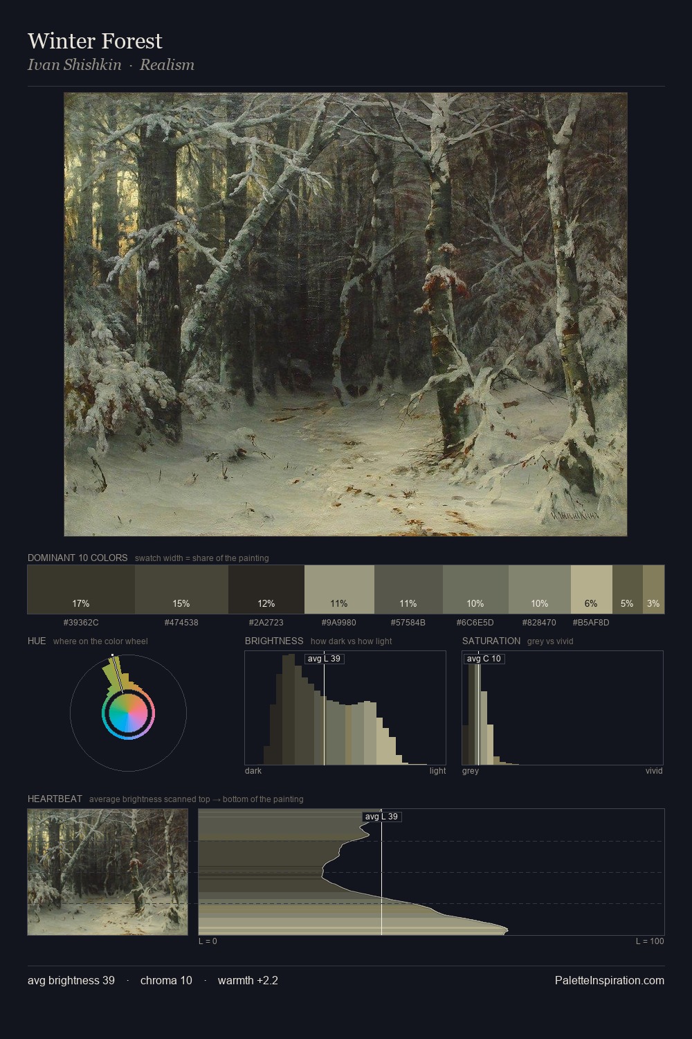Click the Brightness histogram chart
The width and height of the screenshot is (692, 1039).
pyautogui.click(x=345, y=708)
